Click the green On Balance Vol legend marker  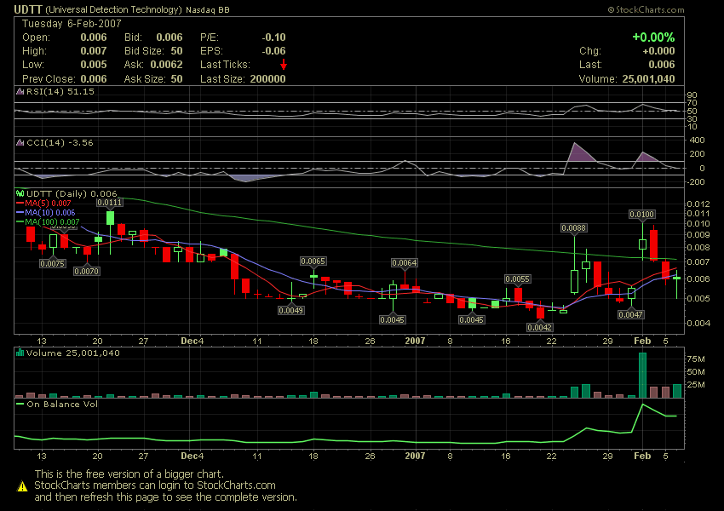(x=20, y=404)
